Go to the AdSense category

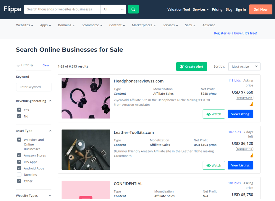(209, 25)
